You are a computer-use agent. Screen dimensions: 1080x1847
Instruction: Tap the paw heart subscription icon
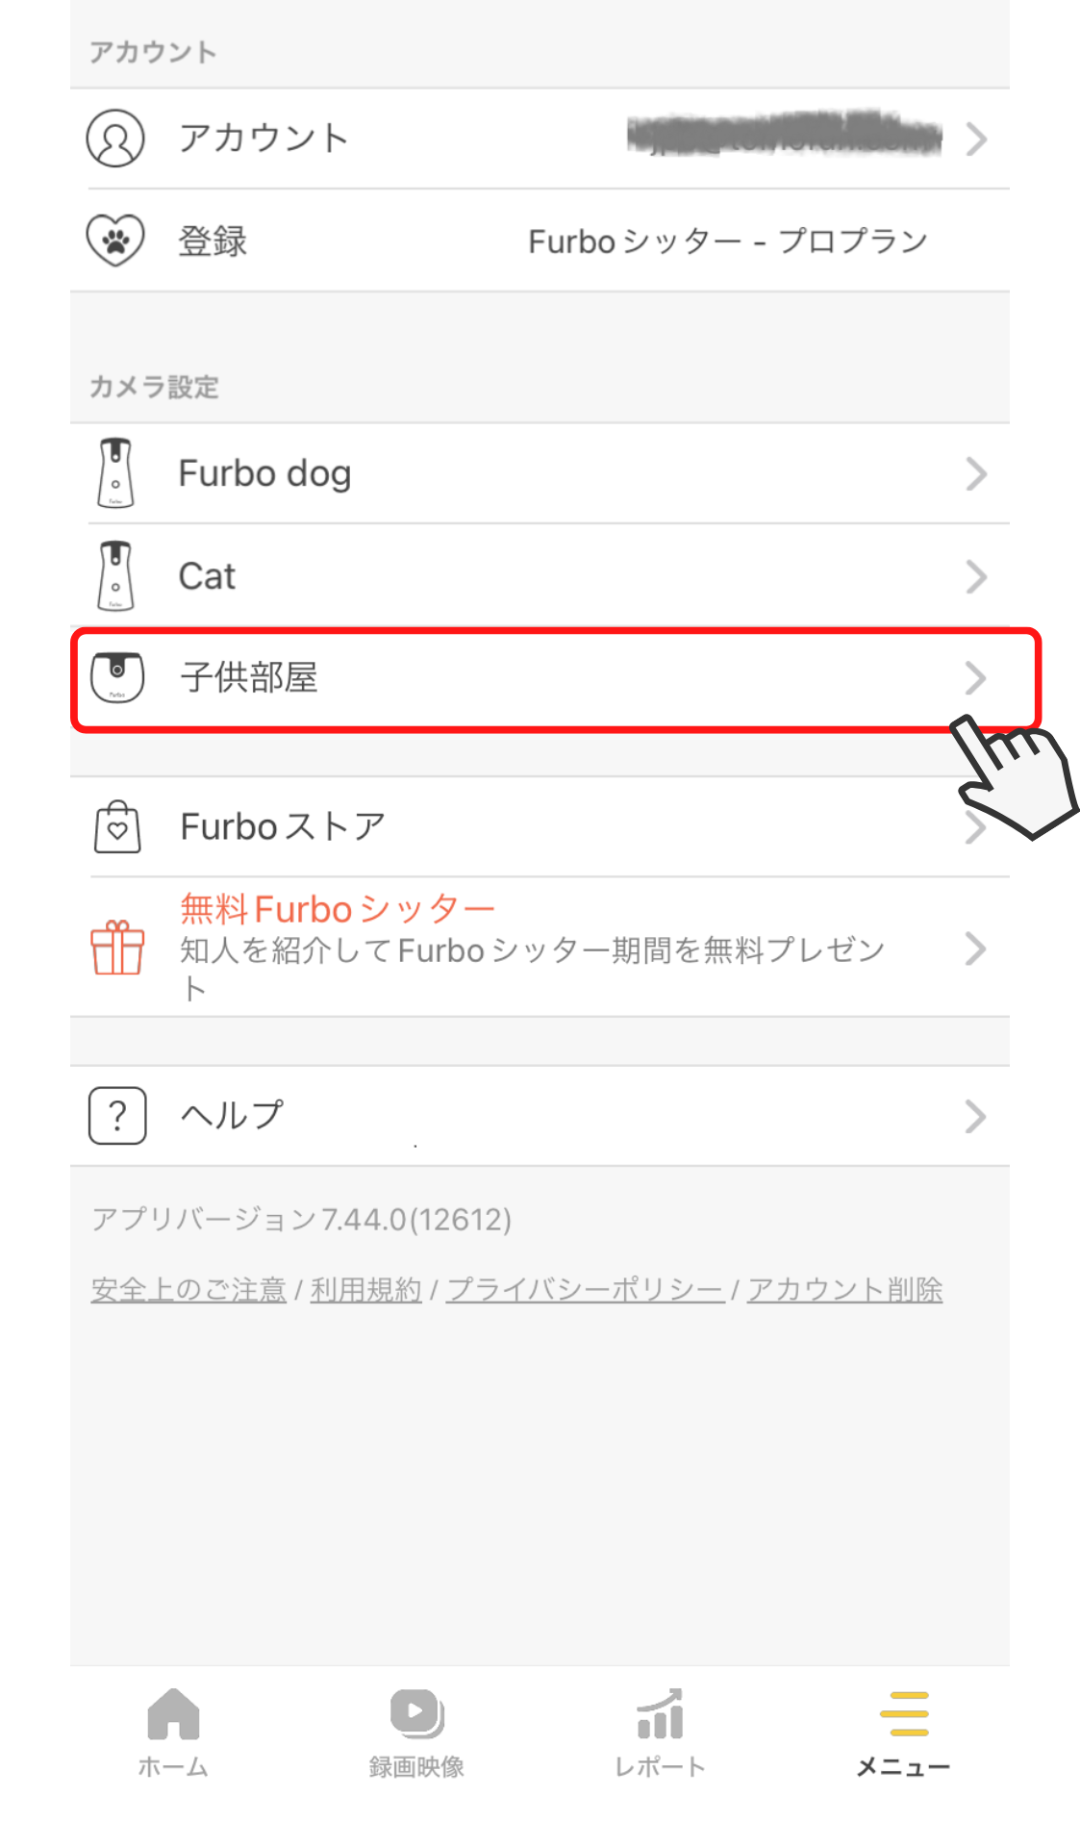[115, 240]
